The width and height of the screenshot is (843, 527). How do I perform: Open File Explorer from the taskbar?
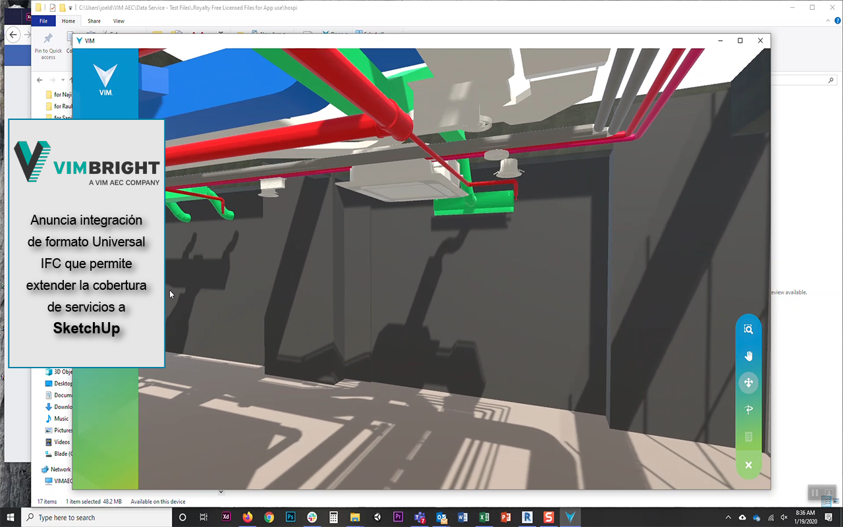tap(354, 517)
